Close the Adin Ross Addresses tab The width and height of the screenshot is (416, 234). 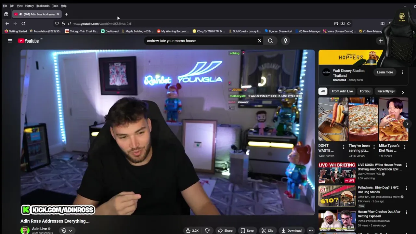58,14
